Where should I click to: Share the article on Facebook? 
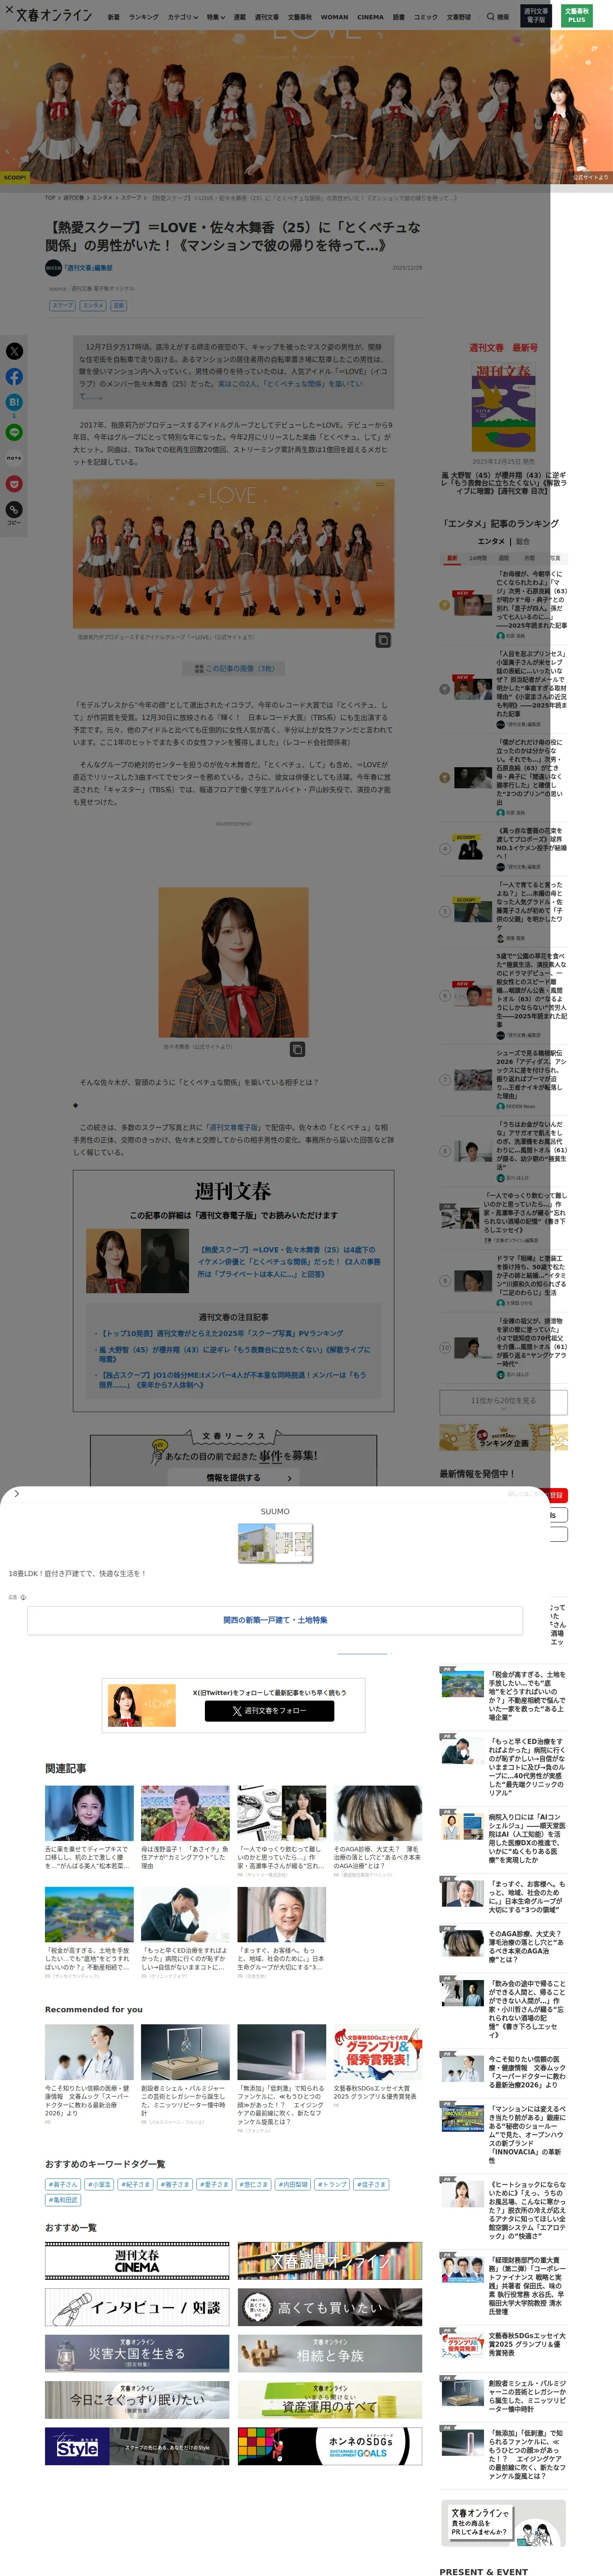(x=14, y=377)
